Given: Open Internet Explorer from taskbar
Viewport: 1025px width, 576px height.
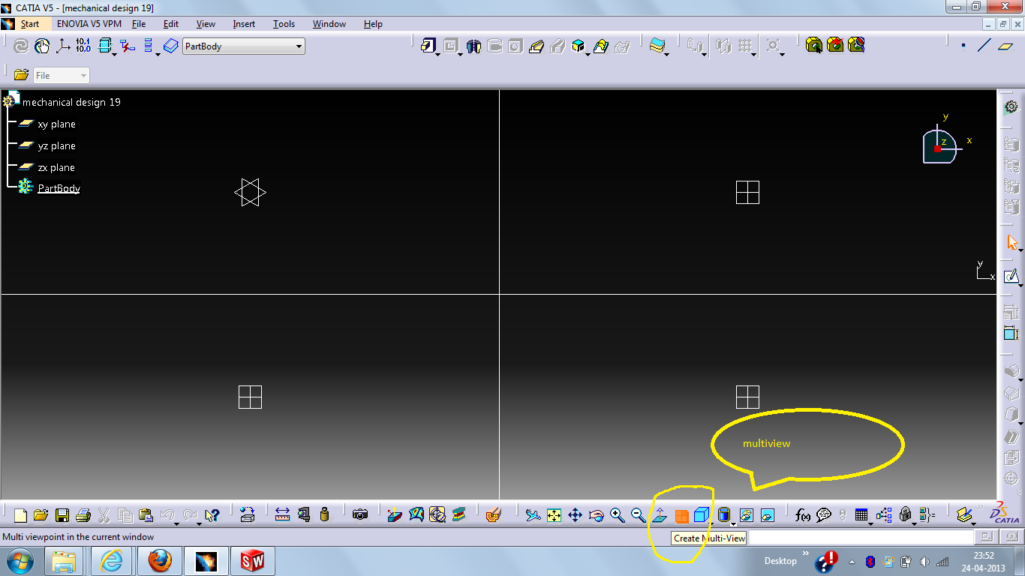Looking at the screenshot, I should (x=112, y=561).
